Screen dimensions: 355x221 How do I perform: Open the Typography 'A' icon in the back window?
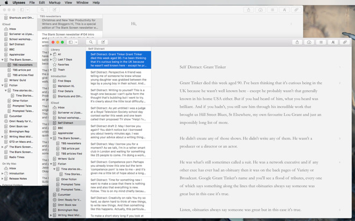coord(284,10)
